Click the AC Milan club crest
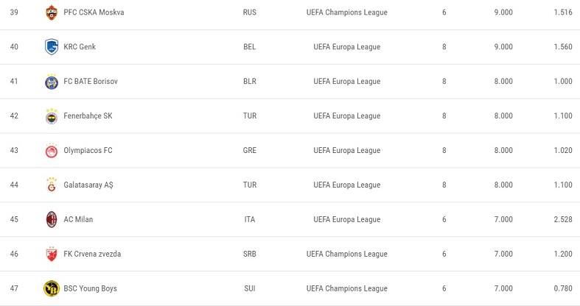The image size is (580, 306). [x=52, y=219]
